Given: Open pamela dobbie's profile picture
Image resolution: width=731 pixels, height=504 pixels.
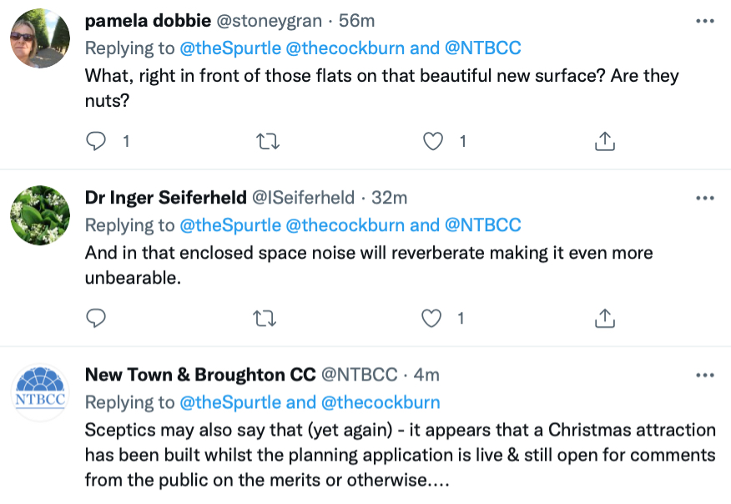Looking at the screenshot, I should pos(40,38).
